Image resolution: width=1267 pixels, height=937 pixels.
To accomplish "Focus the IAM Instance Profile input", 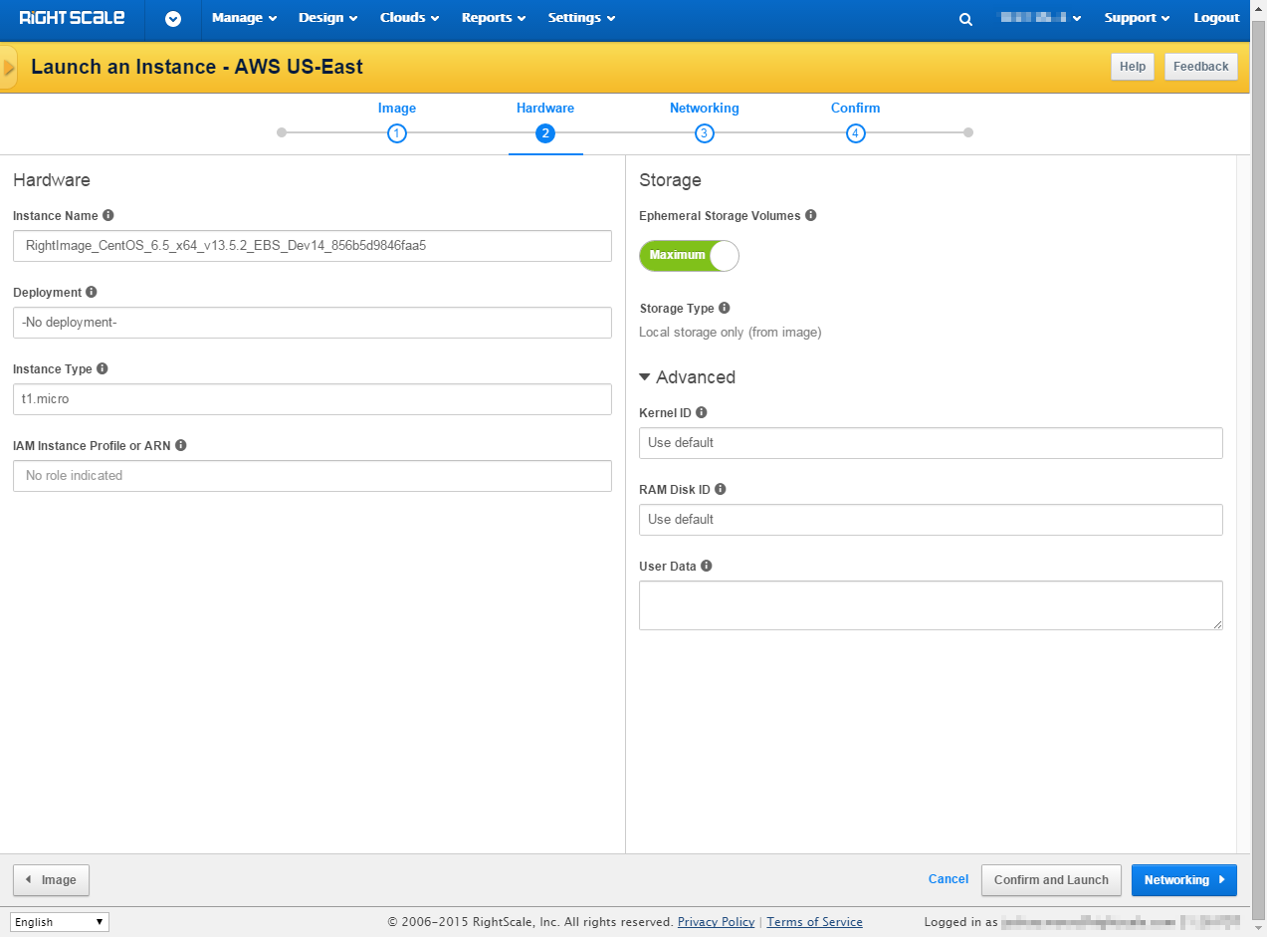I will click(313, 476).
